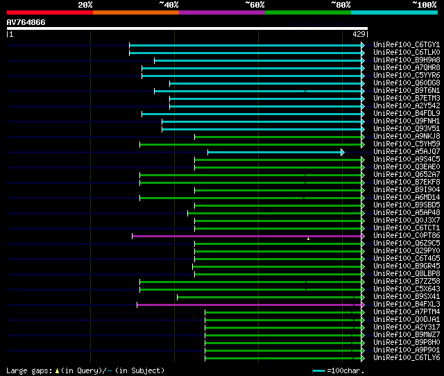
Task: Click the UniRef100_A7QHR8 label
Action: pyautogui.click(x=407, y=68)
